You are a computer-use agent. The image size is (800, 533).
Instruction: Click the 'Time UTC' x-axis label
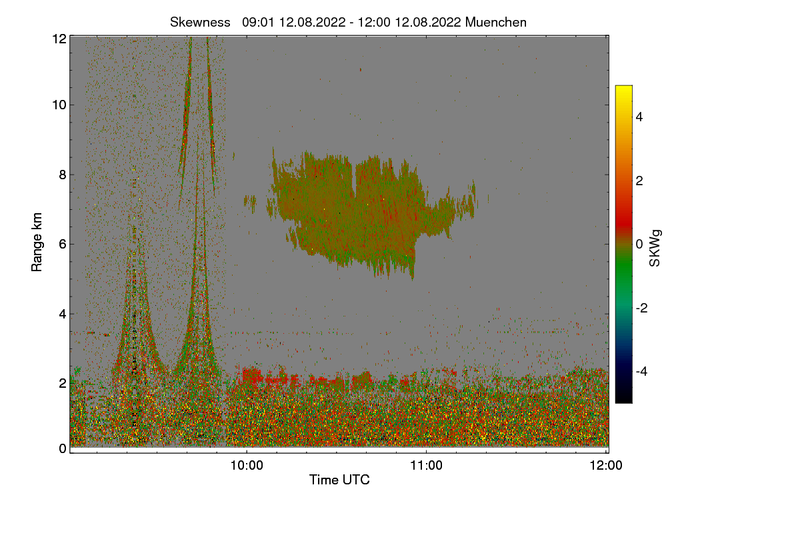339,480
